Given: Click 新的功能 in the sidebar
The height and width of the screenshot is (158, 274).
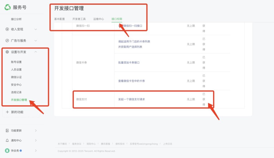Looking at the screenshot, I should click(x=17, y=112).
